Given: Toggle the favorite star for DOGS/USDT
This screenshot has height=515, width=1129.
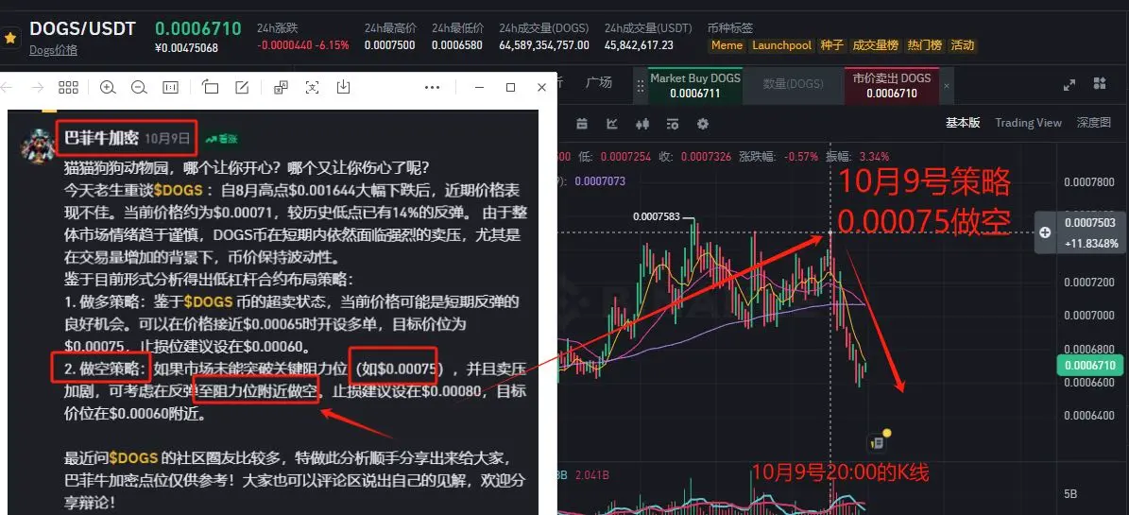Looking at the screenshot, I should point(10,38).
